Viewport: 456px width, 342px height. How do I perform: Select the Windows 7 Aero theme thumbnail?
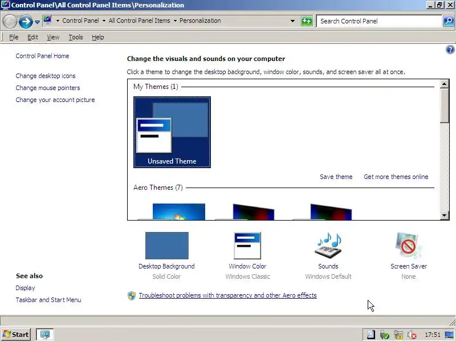pyautogui.click(x=178, y=211)
